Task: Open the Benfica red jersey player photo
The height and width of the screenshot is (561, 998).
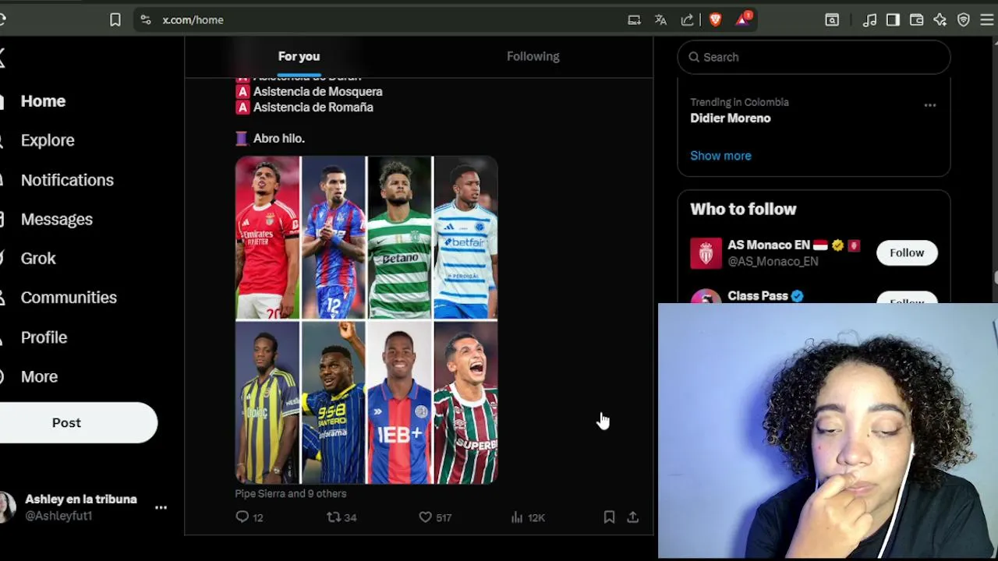Action: pos(267,238)
